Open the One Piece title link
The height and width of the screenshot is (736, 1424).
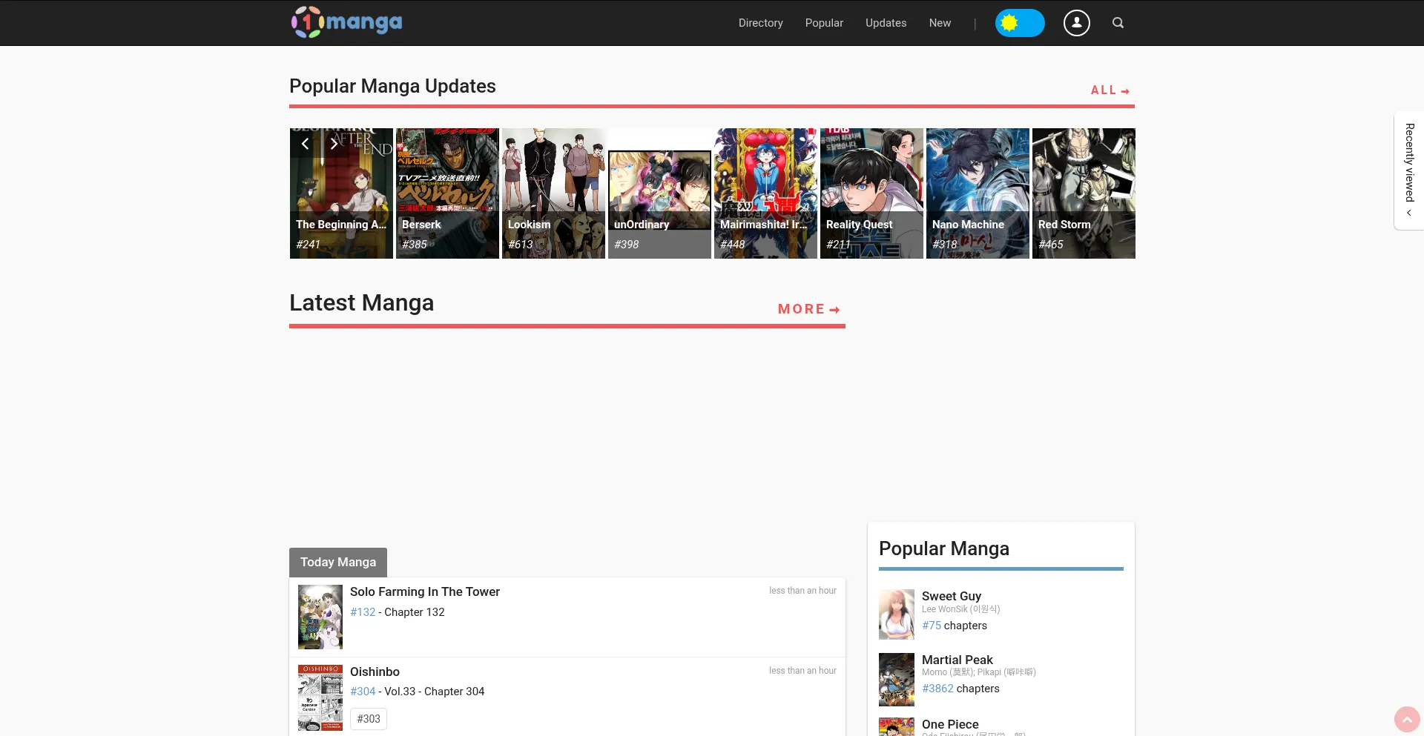[x=950, y=724]
